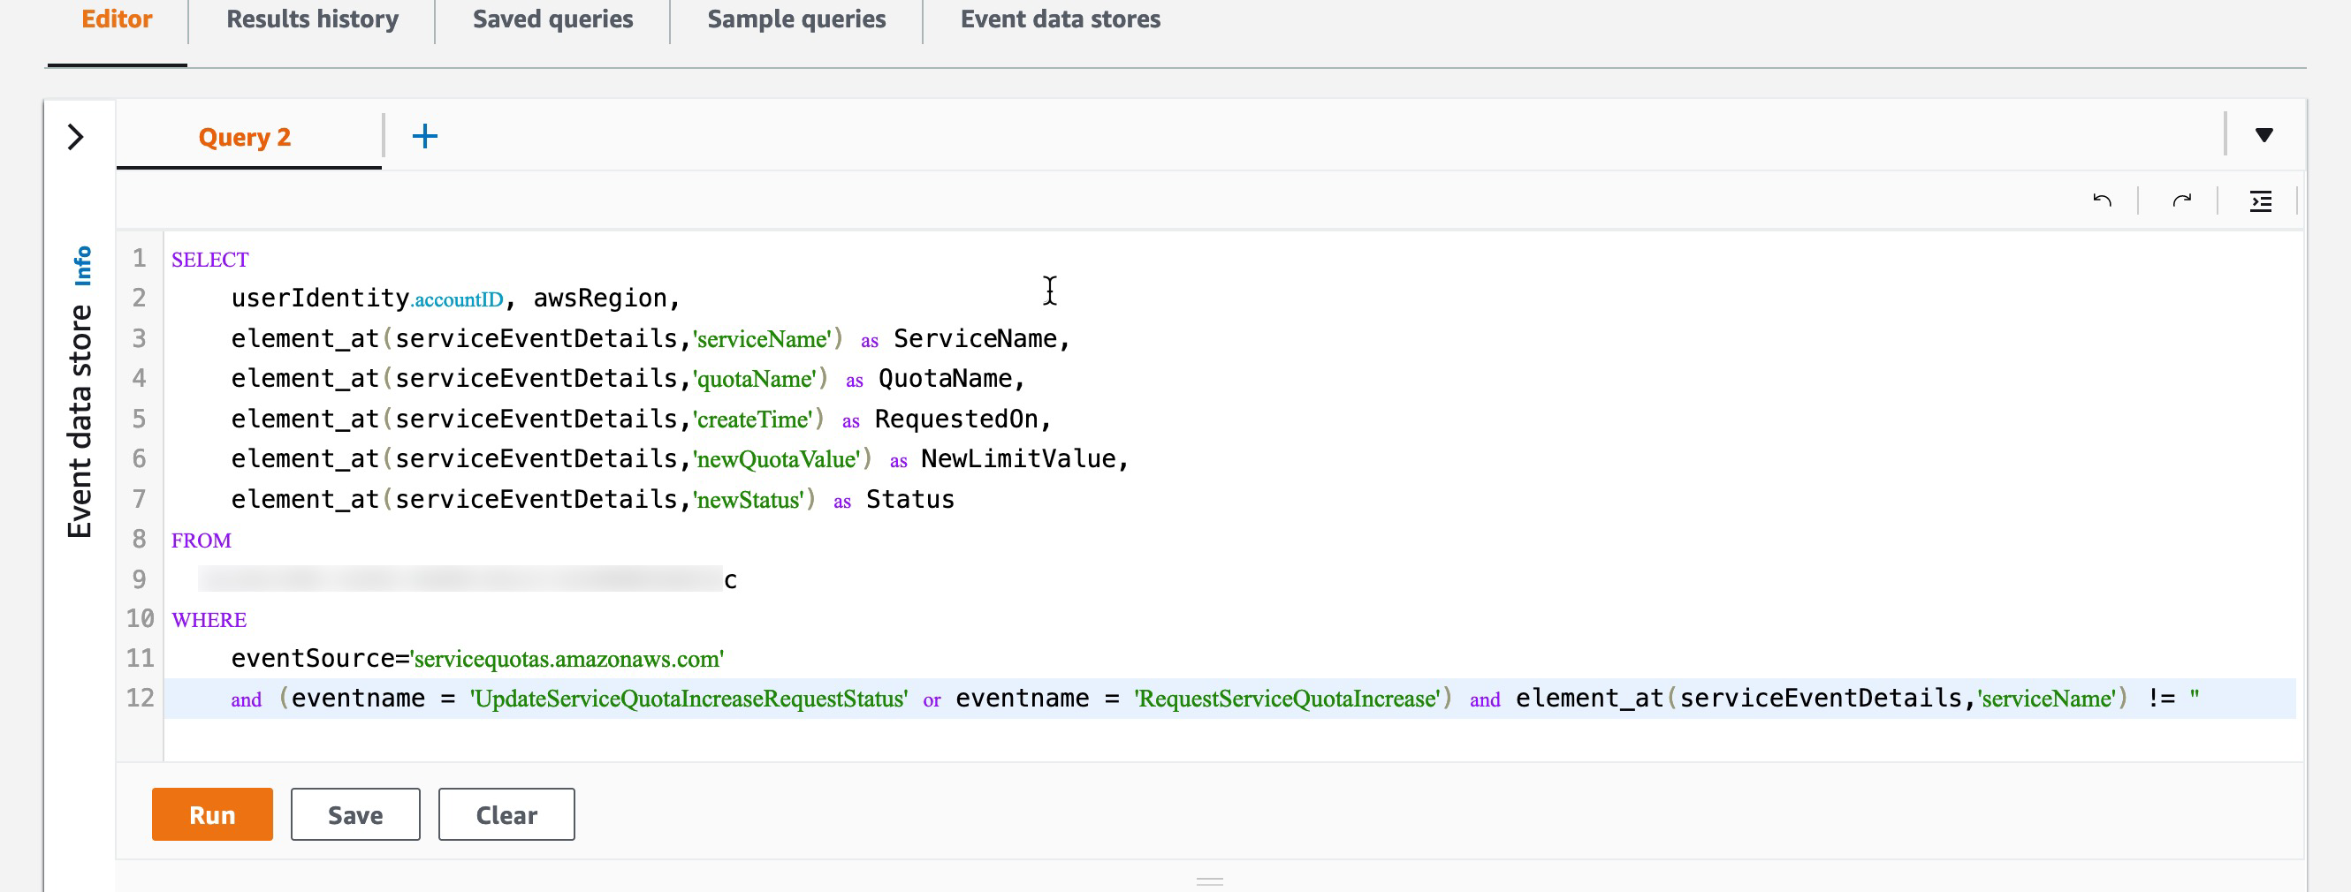Run the current query
This screenshot has width=2351, height=892.
(x=212, y=813)
